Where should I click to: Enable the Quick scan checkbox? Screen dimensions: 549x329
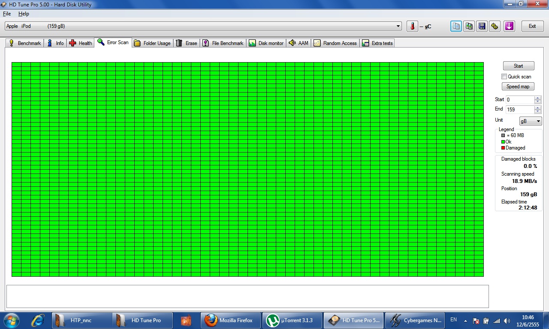tap(504, 77)
